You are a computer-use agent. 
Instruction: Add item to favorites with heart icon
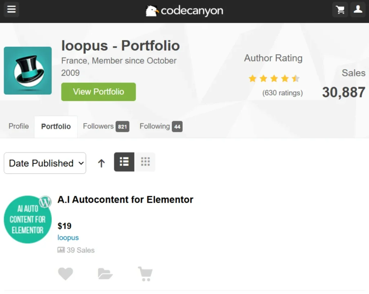(66, 273)
